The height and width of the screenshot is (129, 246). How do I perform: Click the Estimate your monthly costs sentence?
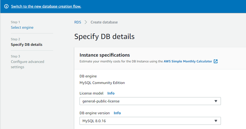[121, 61]
